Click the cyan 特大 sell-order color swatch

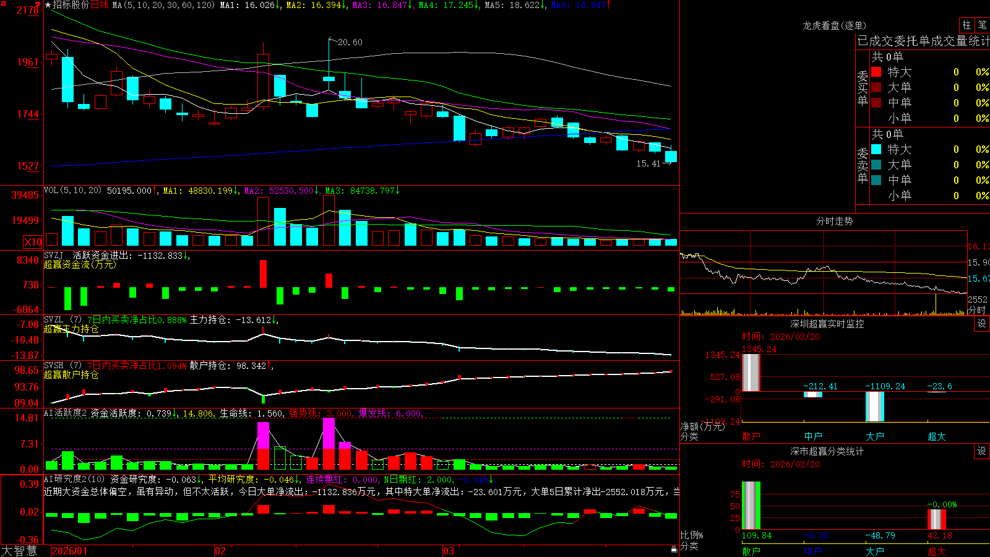pos(876,149)
